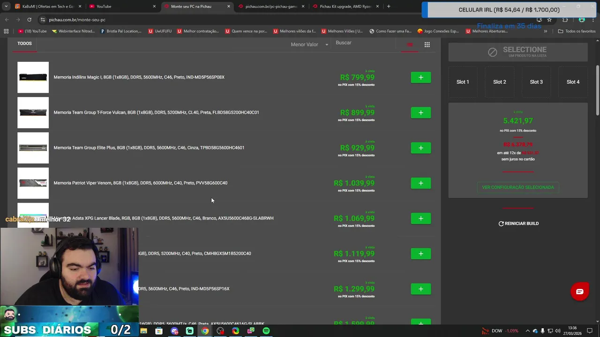
Task: Open the volume control in tray
Action: coord(558,331)
